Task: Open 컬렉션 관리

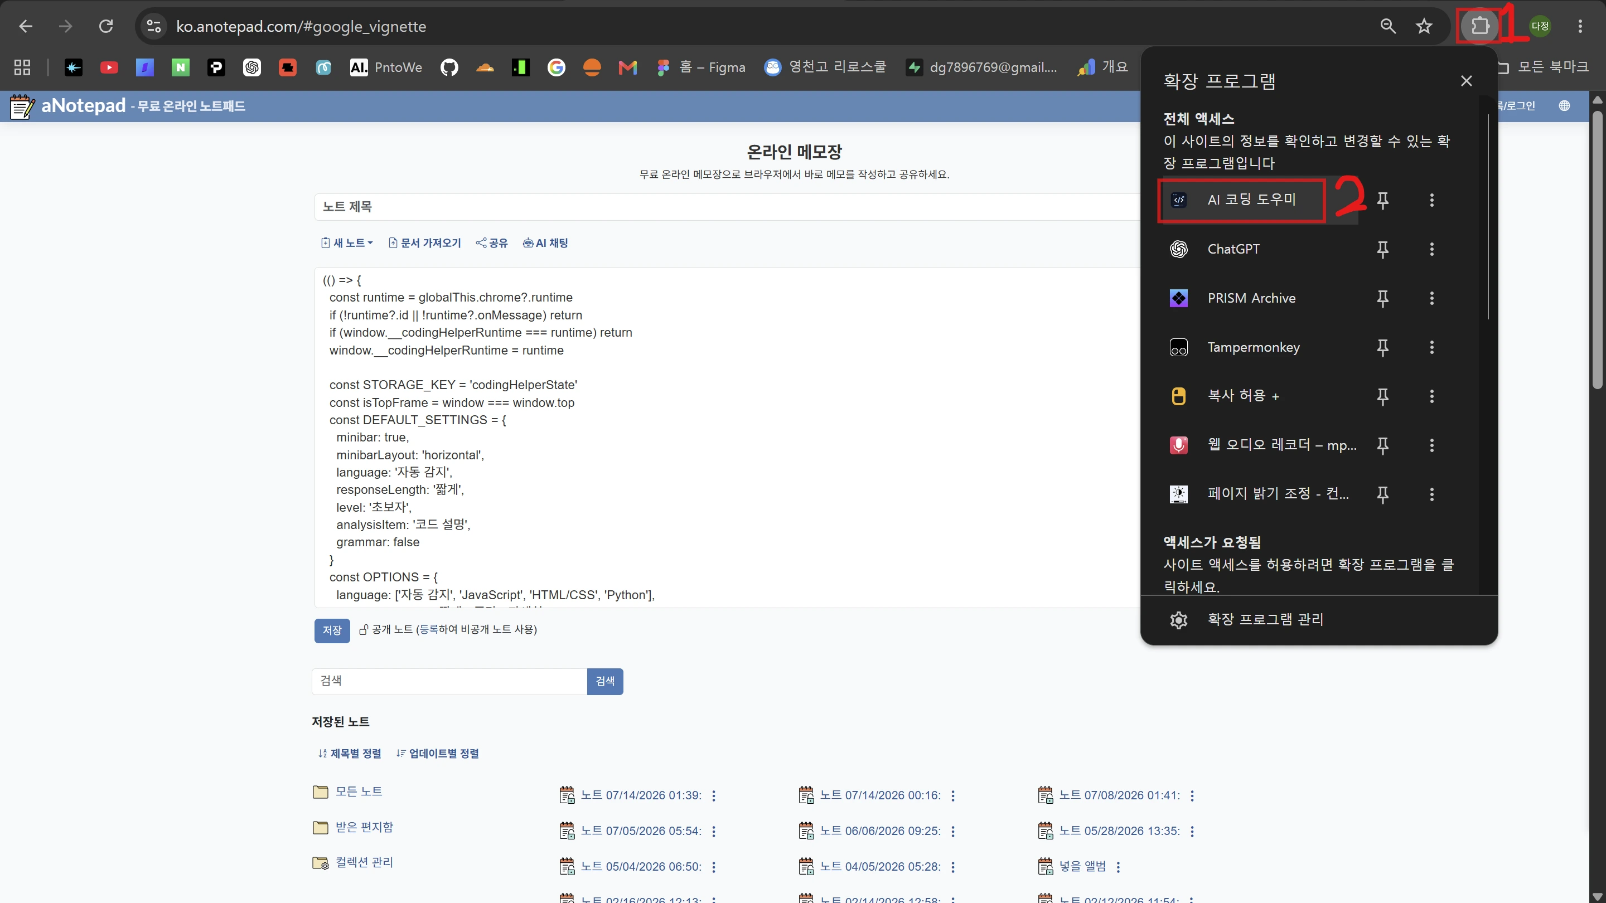Action: point(353,863)
